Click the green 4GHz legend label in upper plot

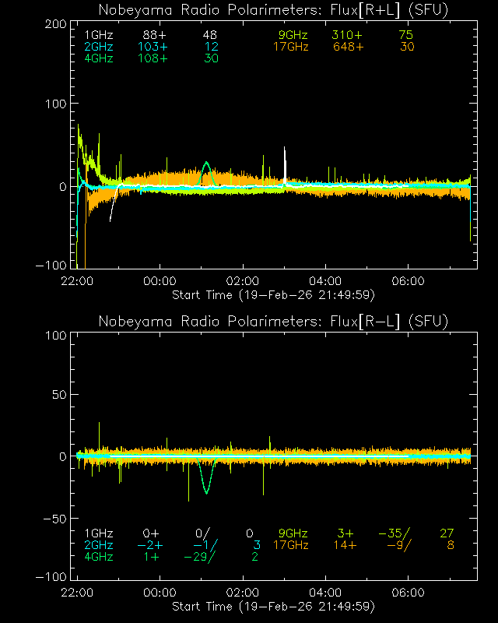97,59
